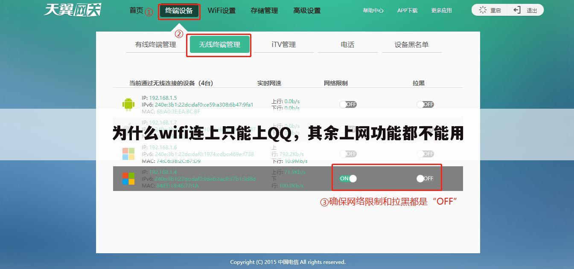Click 帮助中心
The image size is (574, 269).
373,10
